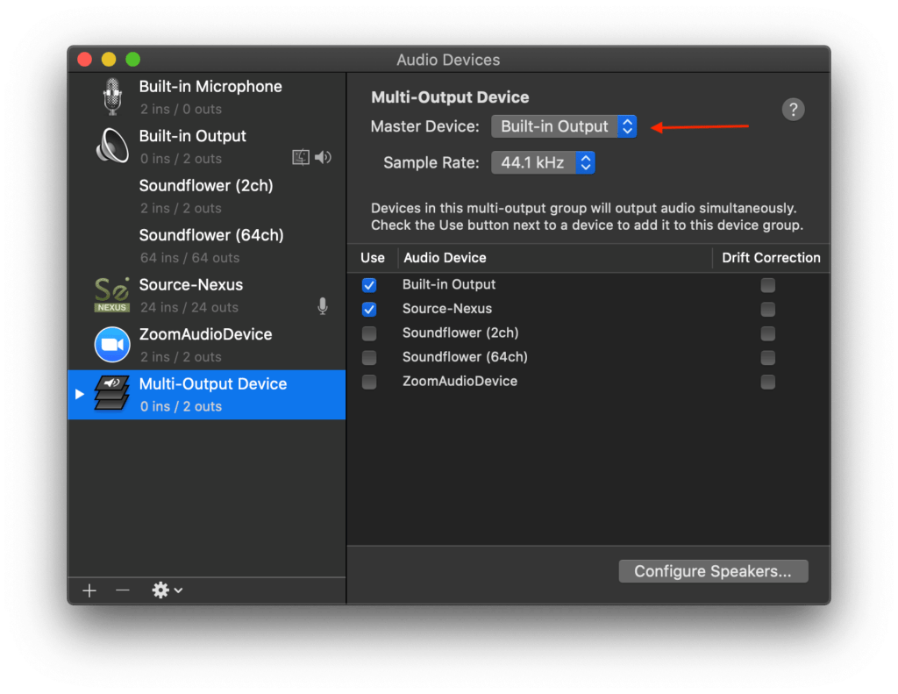Click the plus button to add a device
Image resolution: width=898 pixels, height=694 pixels.
tap(89, 590)
